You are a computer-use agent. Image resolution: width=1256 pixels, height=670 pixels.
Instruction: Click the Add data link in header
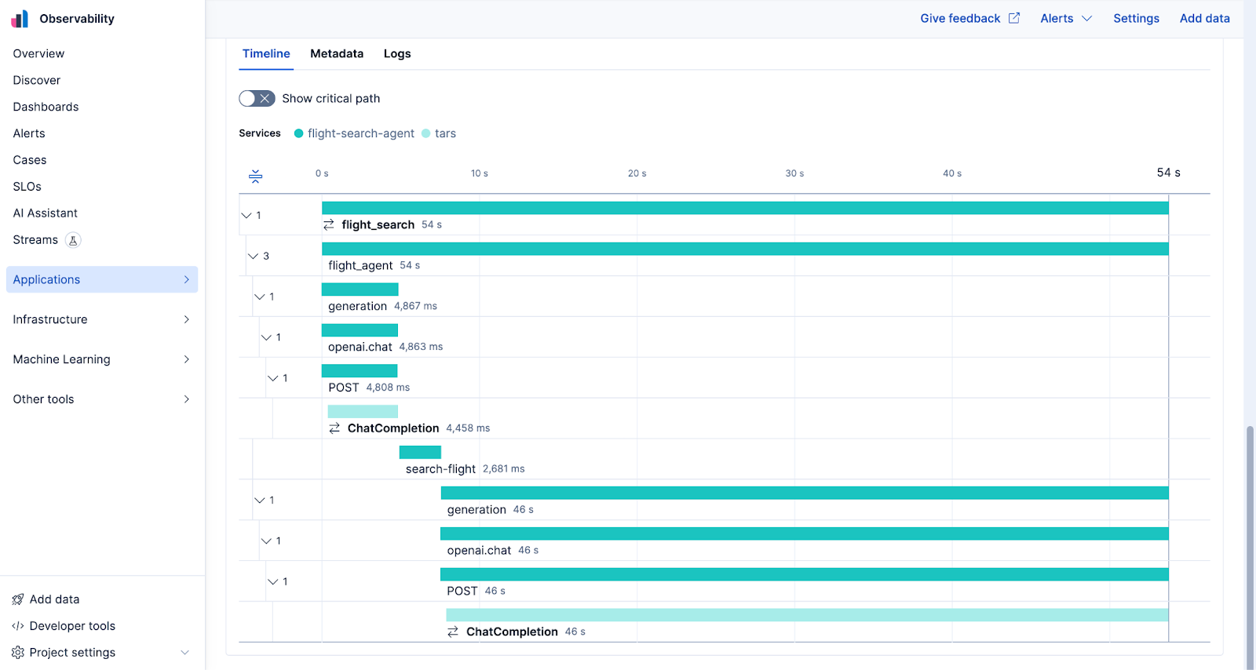coord(1204,18)
